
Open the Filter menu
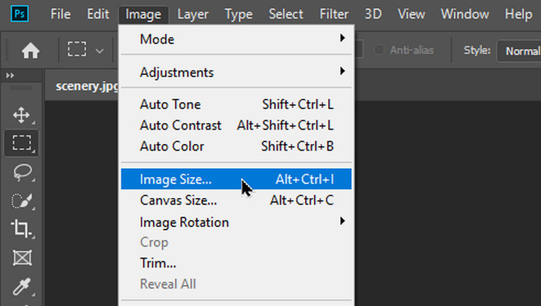[x=334, y=14]
